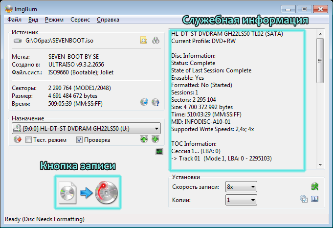
Task: Click the green down-arrow load tray icon
Action: pyautogui.click(x=155, y=140)
